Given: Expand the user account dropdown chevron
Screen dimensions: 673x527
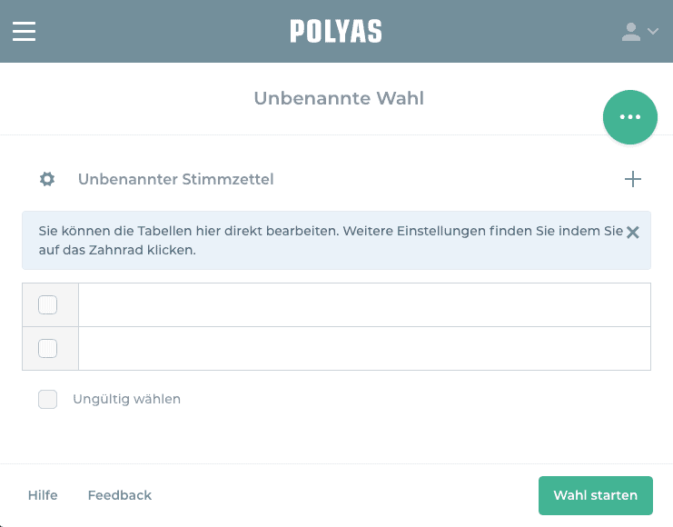Looking at the screenshot, I should [652, 32].
